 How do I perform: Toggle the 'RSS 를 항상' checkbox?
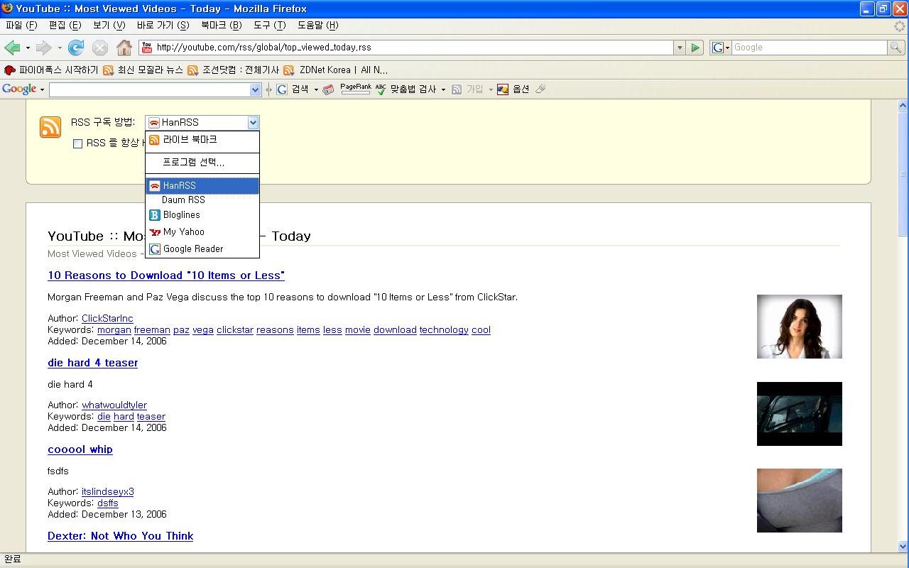point(78,143)
